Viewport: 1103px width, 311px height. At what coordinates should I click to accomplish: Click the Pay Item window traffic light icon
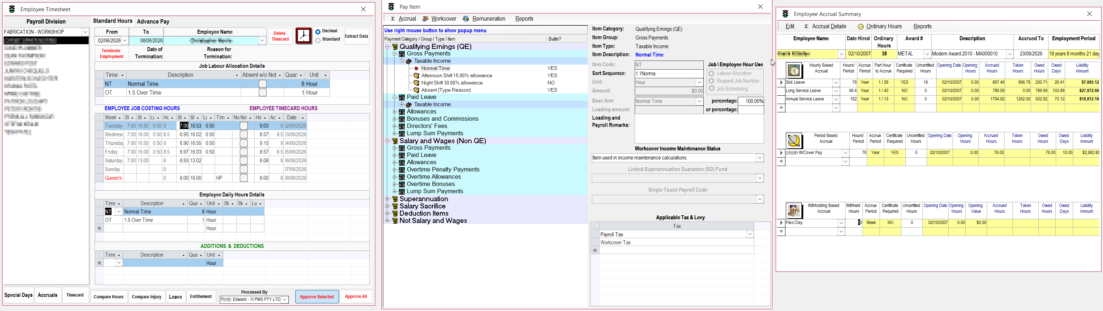pyautogui.click(x=391, y=7)
